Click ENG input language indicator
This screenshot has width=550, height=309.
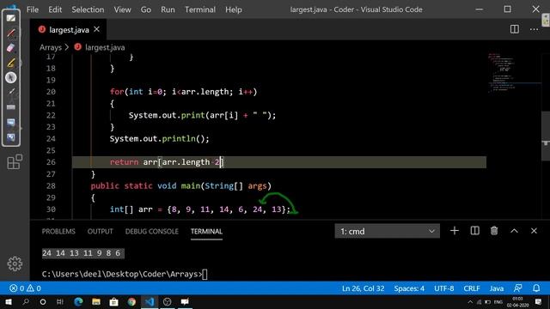(498, 301)
